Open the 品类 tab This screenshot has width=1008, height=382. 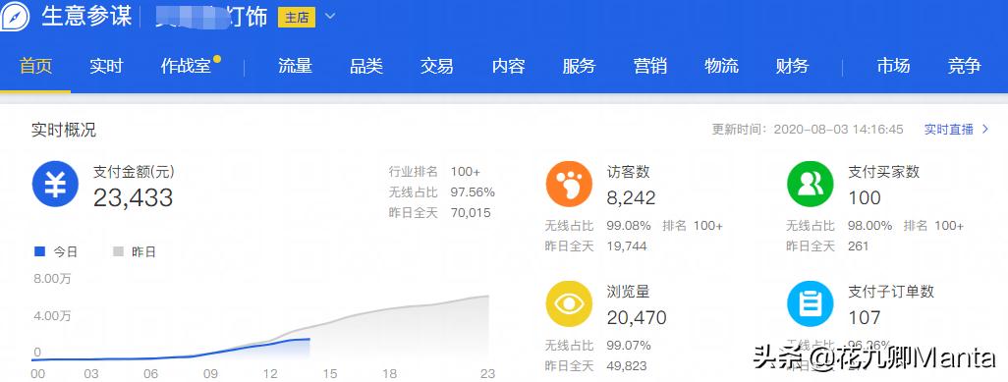[366, 66]
